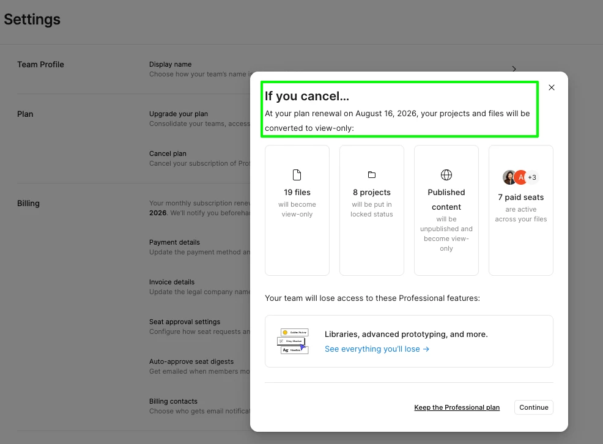This screenshot has height=444, width=603.
Task: Click the 7 paid seats card text
Action: point(520,197)
